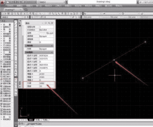Click the Save icon in standard toolbar
This screenshot has width=153, height=127.
click(x=9, y=13)
